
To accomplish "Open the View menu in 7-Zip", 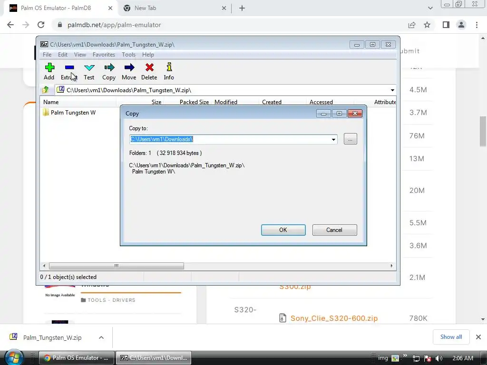I will tap(80, 55).
